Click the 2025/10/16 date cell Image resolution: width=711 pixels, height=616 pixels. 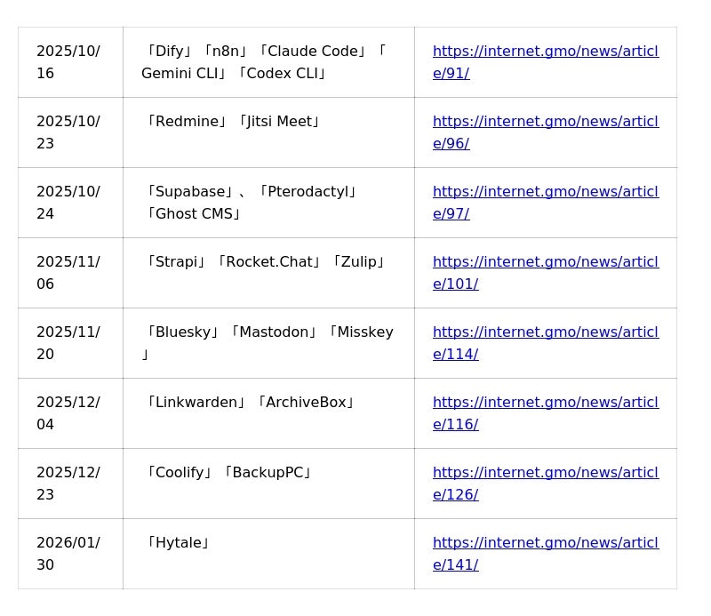coord(68,62)
